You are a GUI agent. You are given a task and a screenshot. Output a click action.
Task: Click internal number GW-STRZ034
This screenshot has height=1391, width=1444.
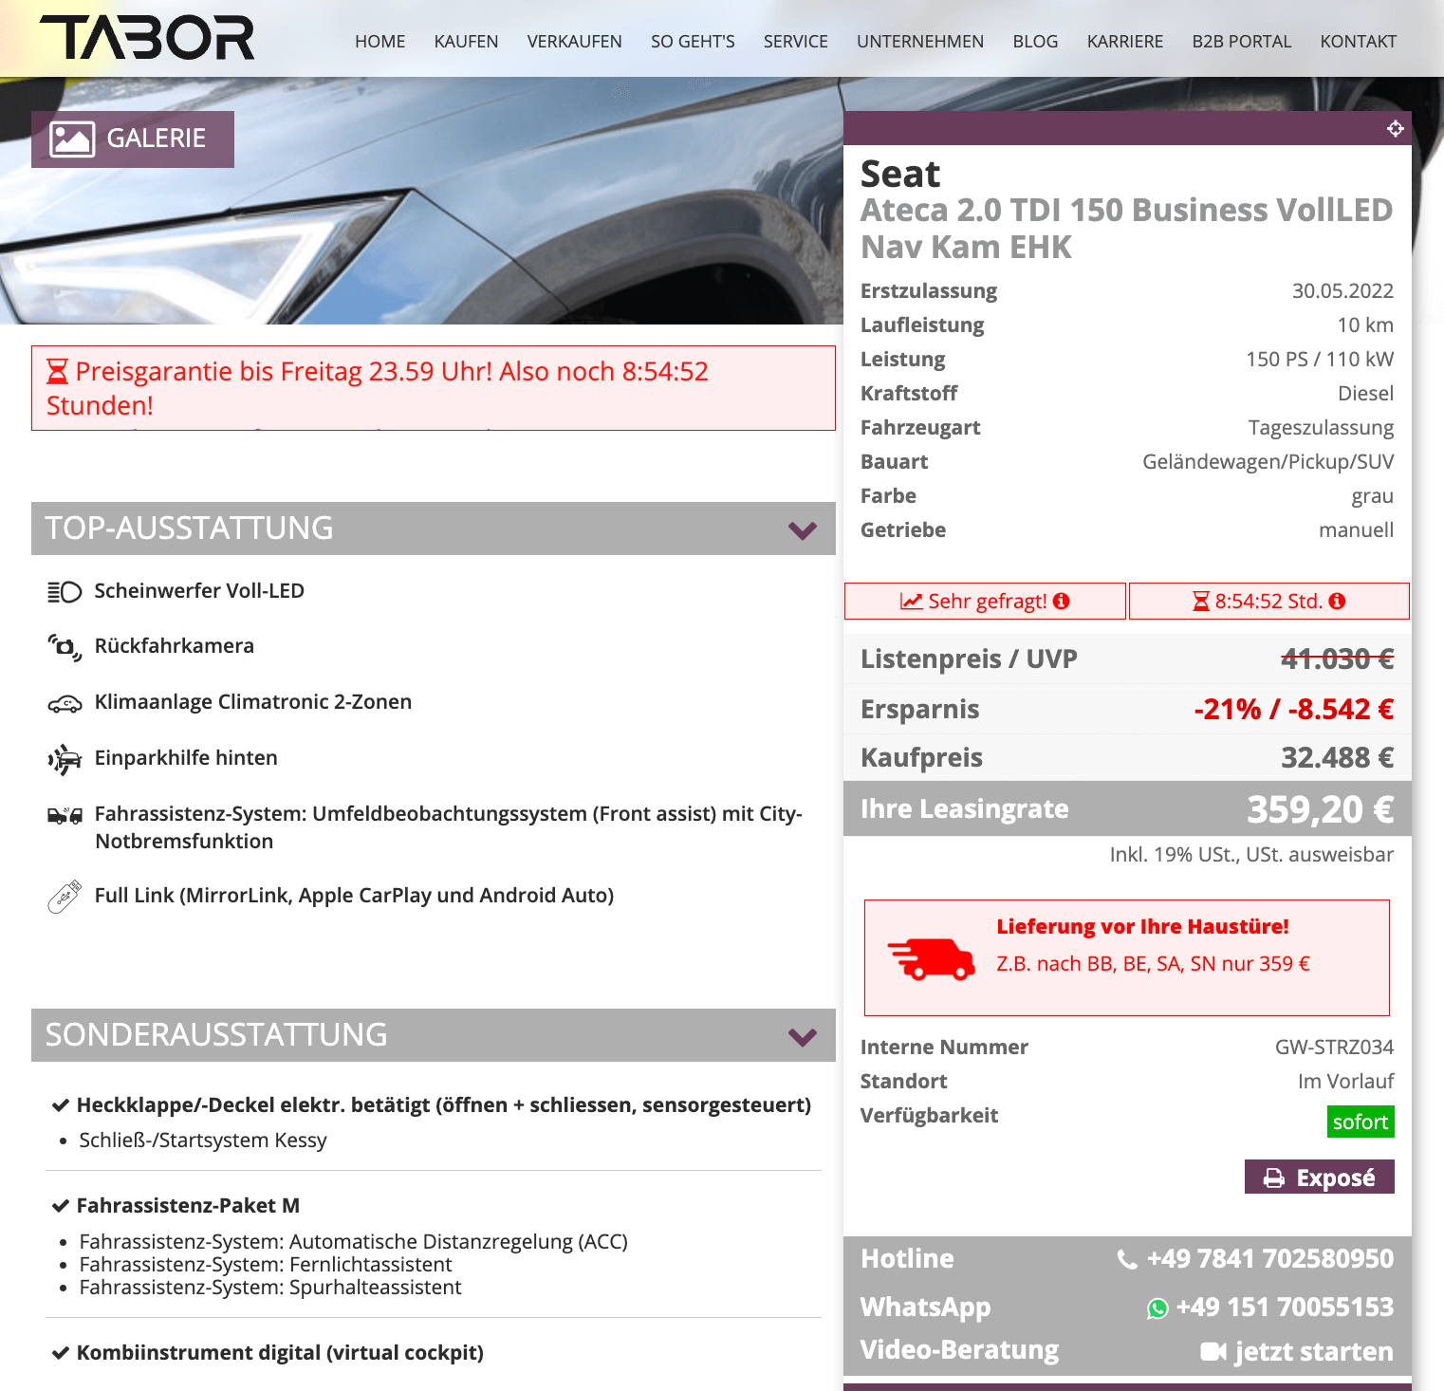point(1334,1047)
